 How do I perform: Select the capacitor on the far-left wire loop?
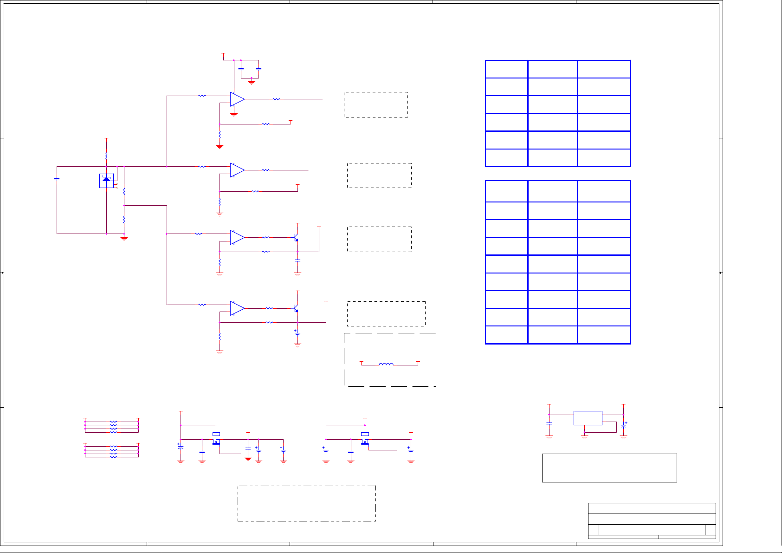(57, 179)
